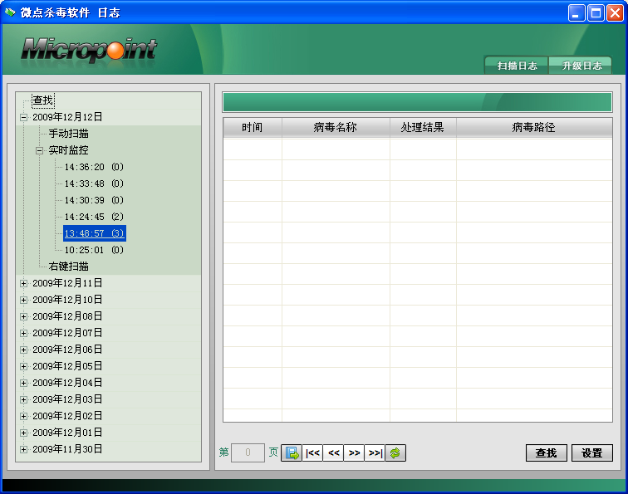Select log entry 14:33:48 (0)
This screenshot has width=628, height=494.
(x=94, y=183)
